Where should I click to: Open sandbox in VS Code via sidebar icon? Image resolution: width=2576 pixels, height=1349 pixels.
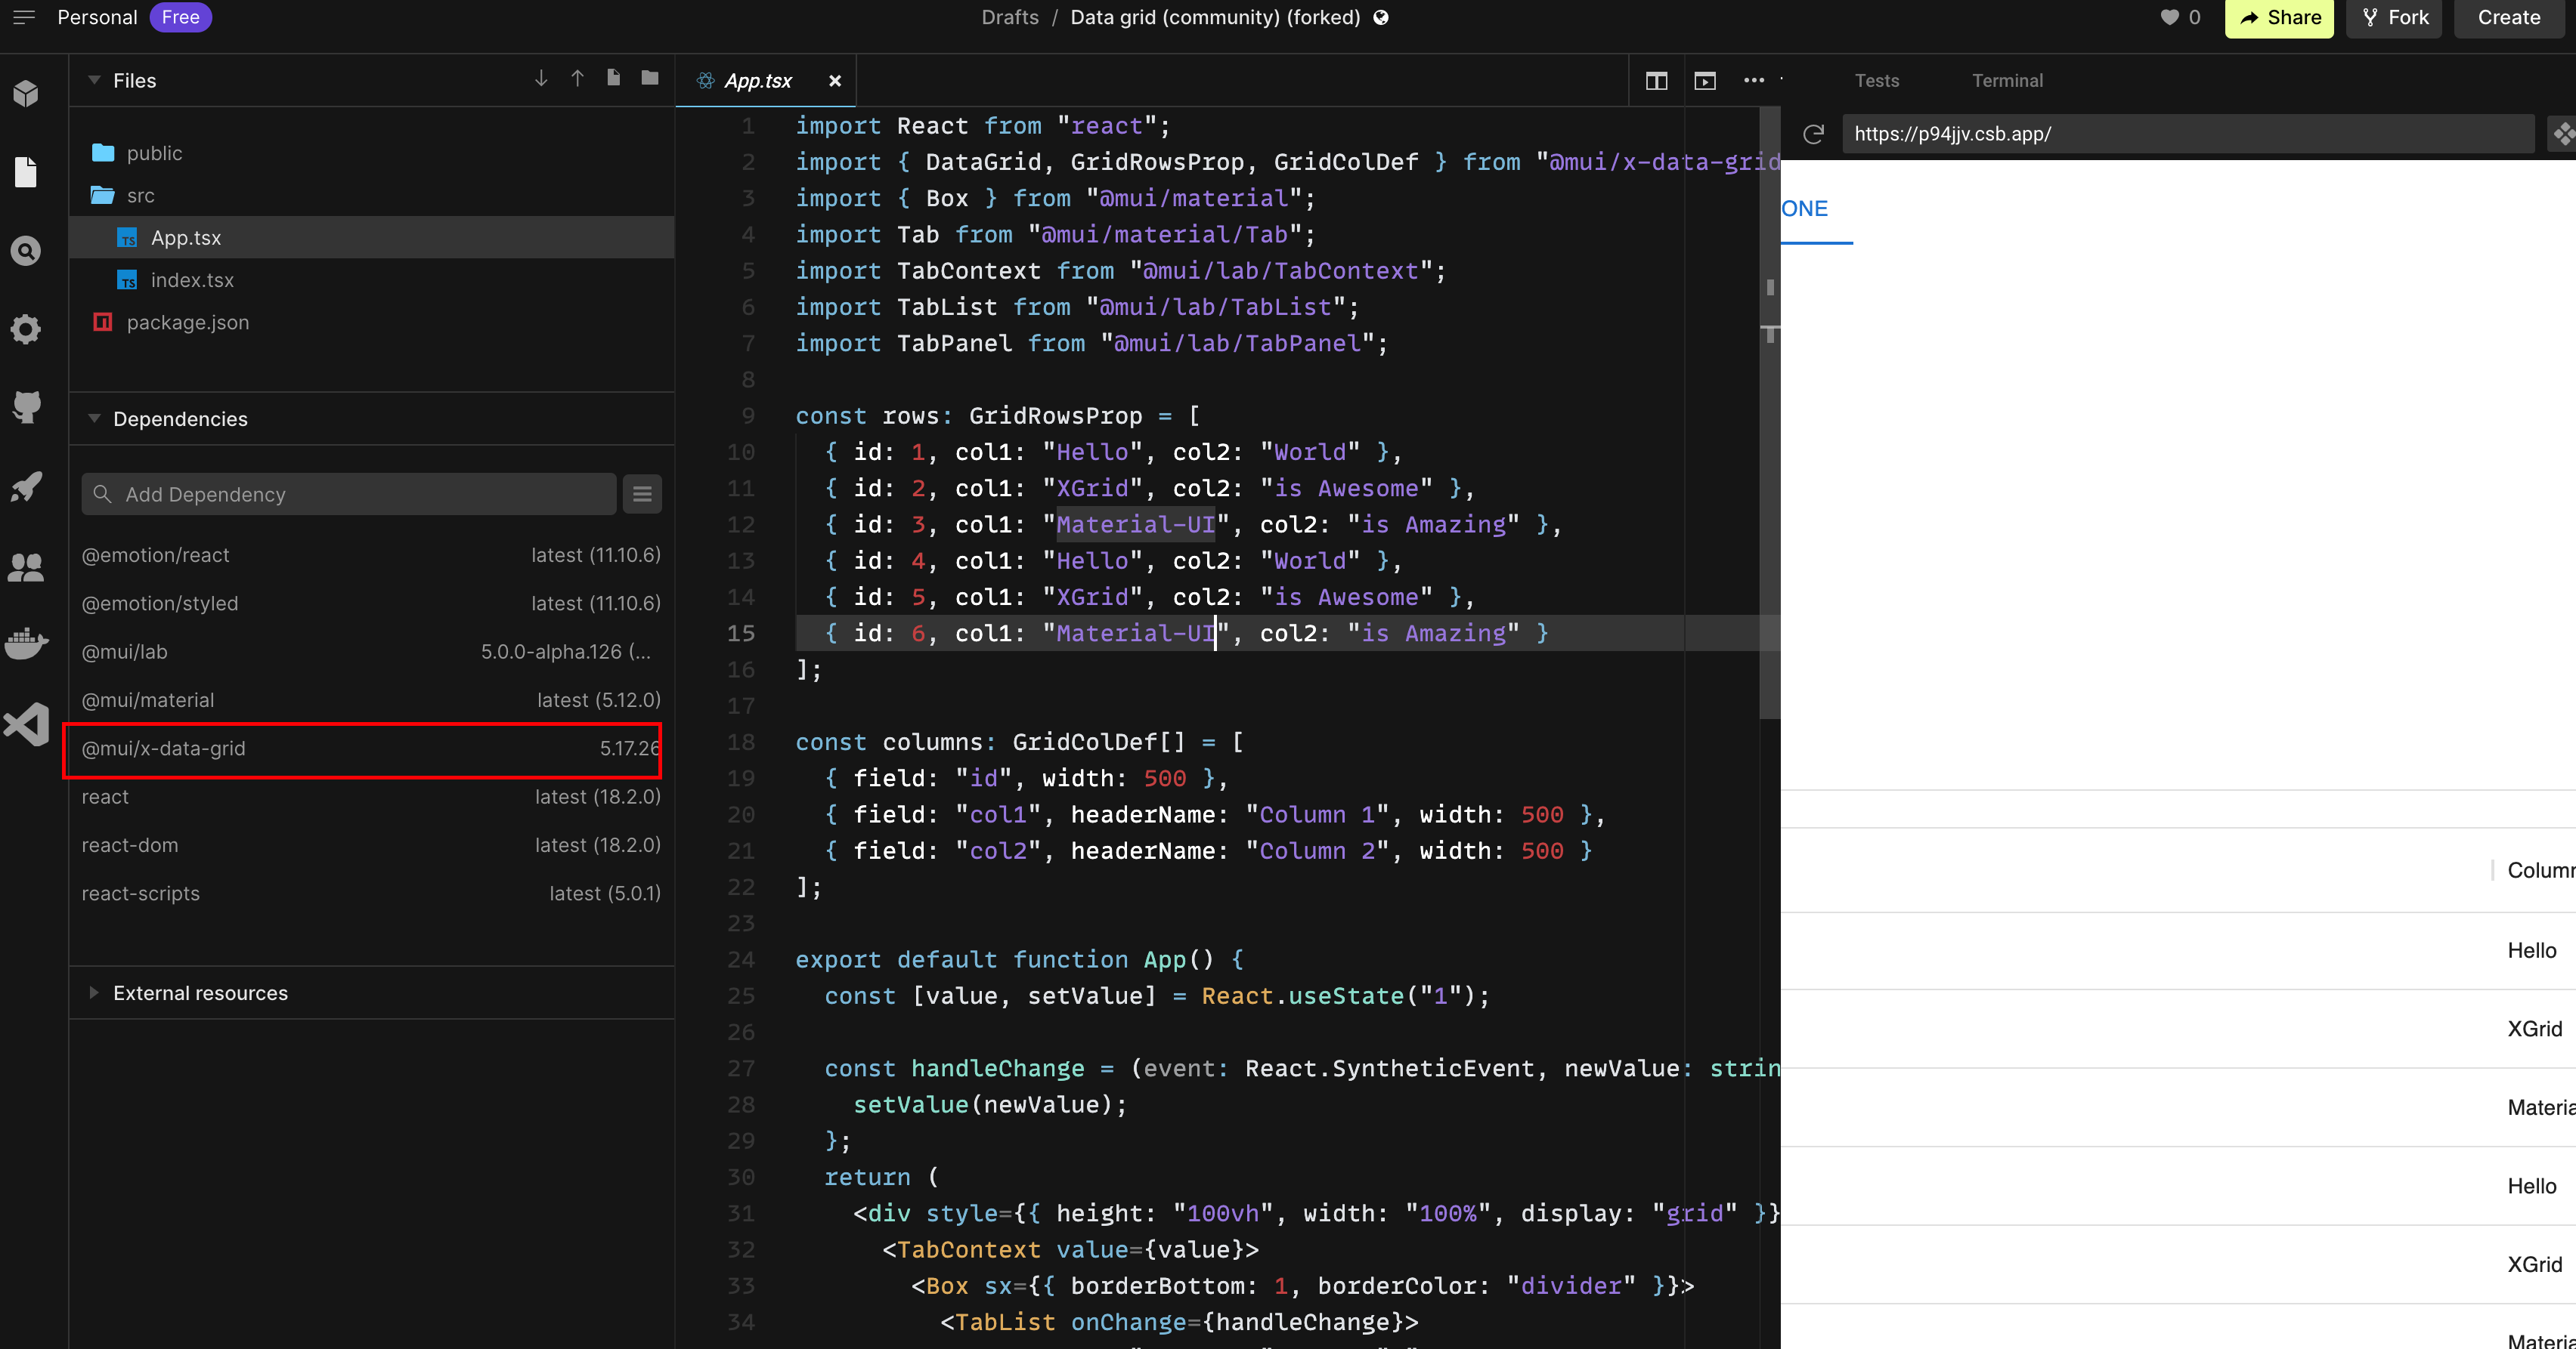click(26, 724)
